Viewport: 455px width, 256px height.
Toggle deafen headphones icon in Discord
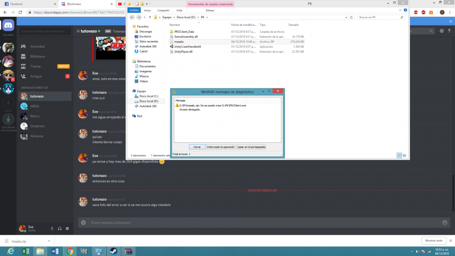click(60, 228)
